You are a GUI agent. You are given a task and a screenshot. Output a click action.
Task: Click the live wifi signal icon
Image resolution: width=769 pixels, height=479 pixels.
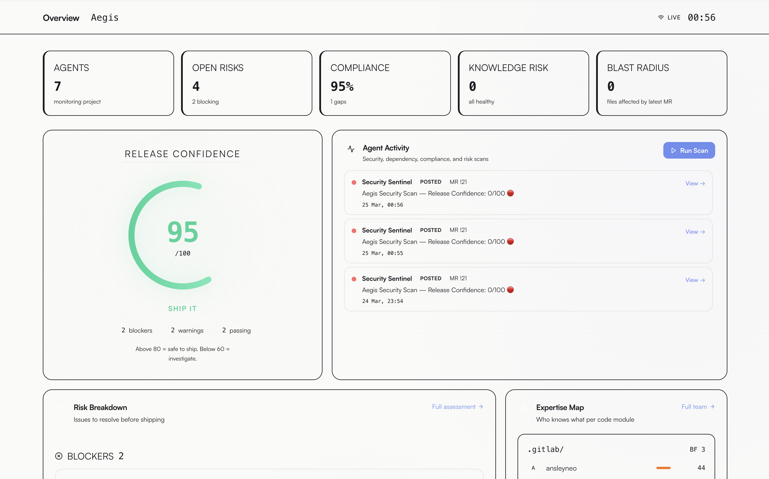[x=661, y=17]
